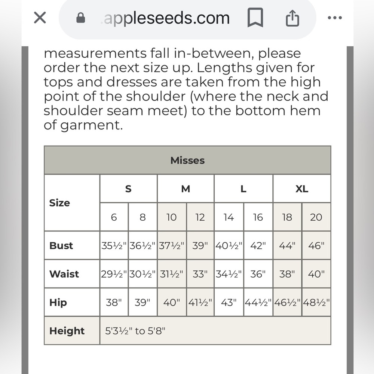Open the three-dot more options menu
Image resolution: width=374 pixels, height=374 pixels.
tap(334, 18)
